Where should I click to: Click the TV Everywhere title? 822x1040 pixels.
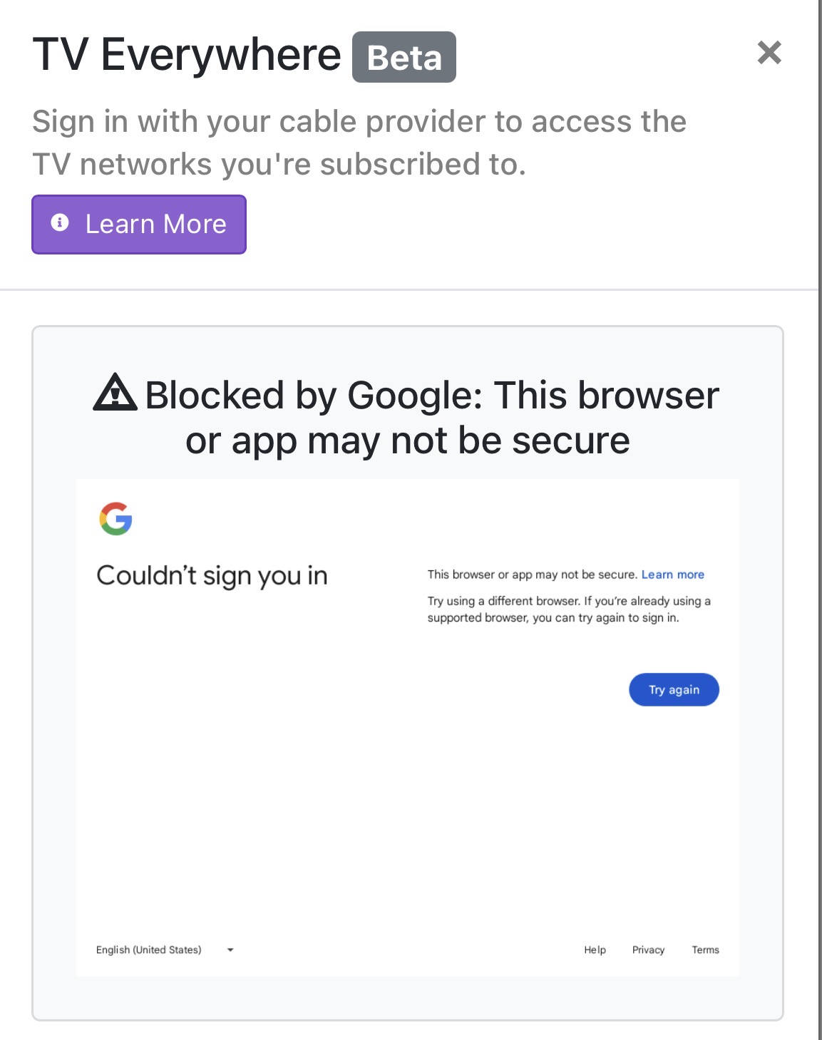pos(187,55)
